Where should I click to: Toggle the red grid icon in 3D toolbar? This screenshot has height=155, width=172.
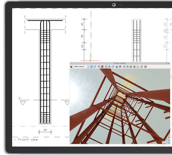click(102, 67)
